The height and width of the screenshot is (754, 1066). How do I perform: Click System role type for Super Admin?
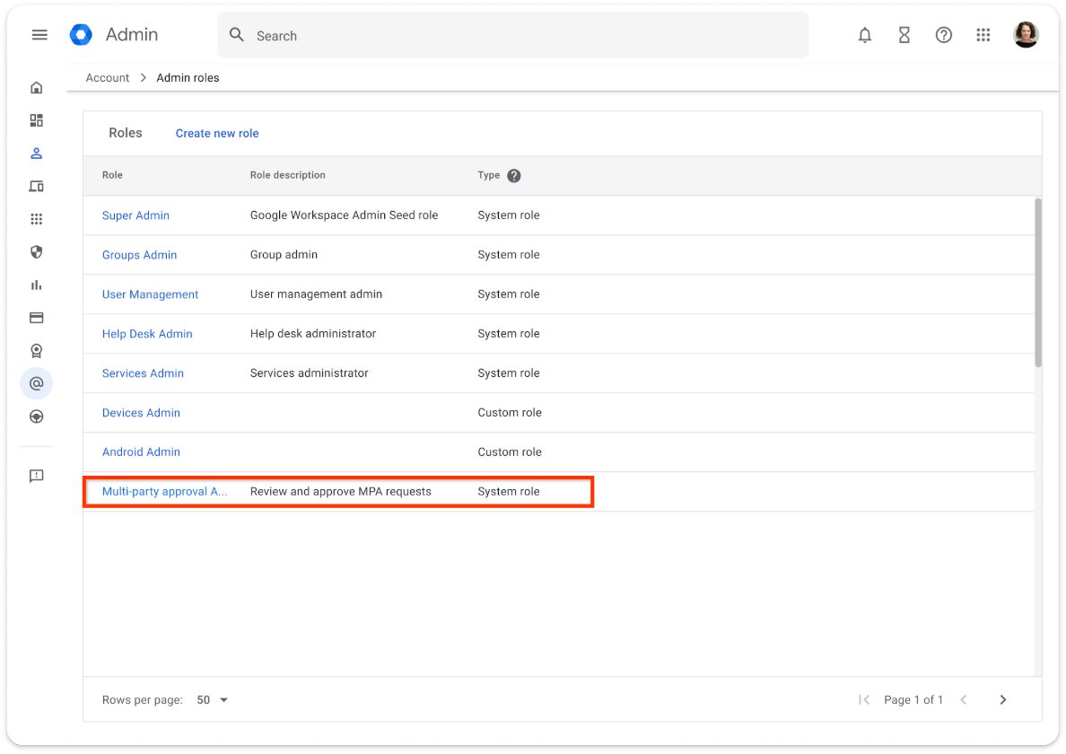[x=509, y=215]
